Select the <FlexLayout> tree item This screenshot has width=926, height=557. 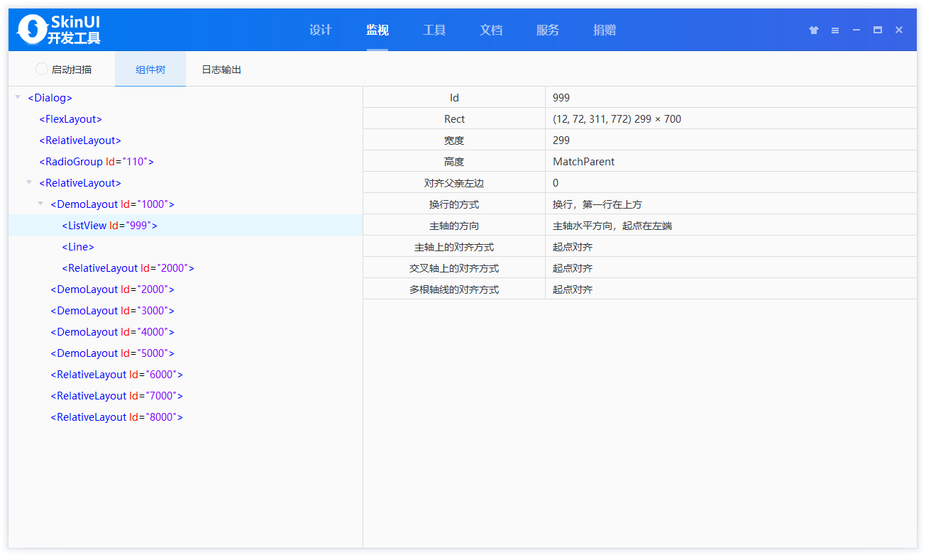70,119
